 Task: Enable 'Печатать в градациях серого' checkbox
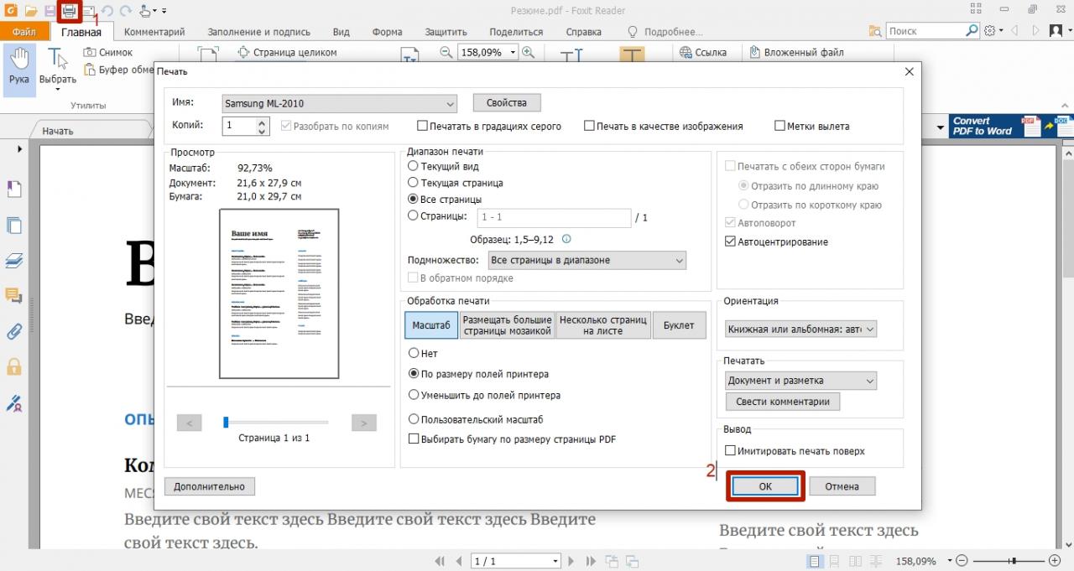coord(423,127)
